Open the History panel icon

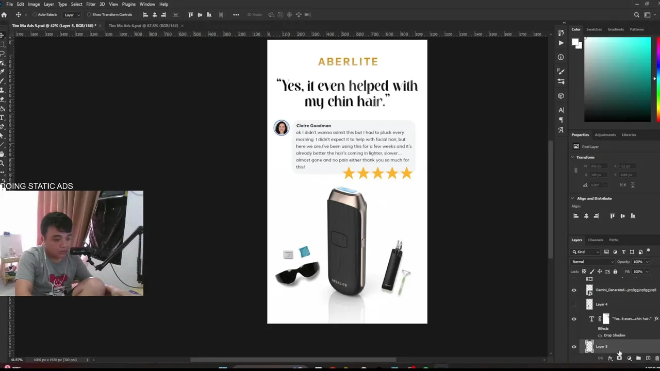(561, 33)
